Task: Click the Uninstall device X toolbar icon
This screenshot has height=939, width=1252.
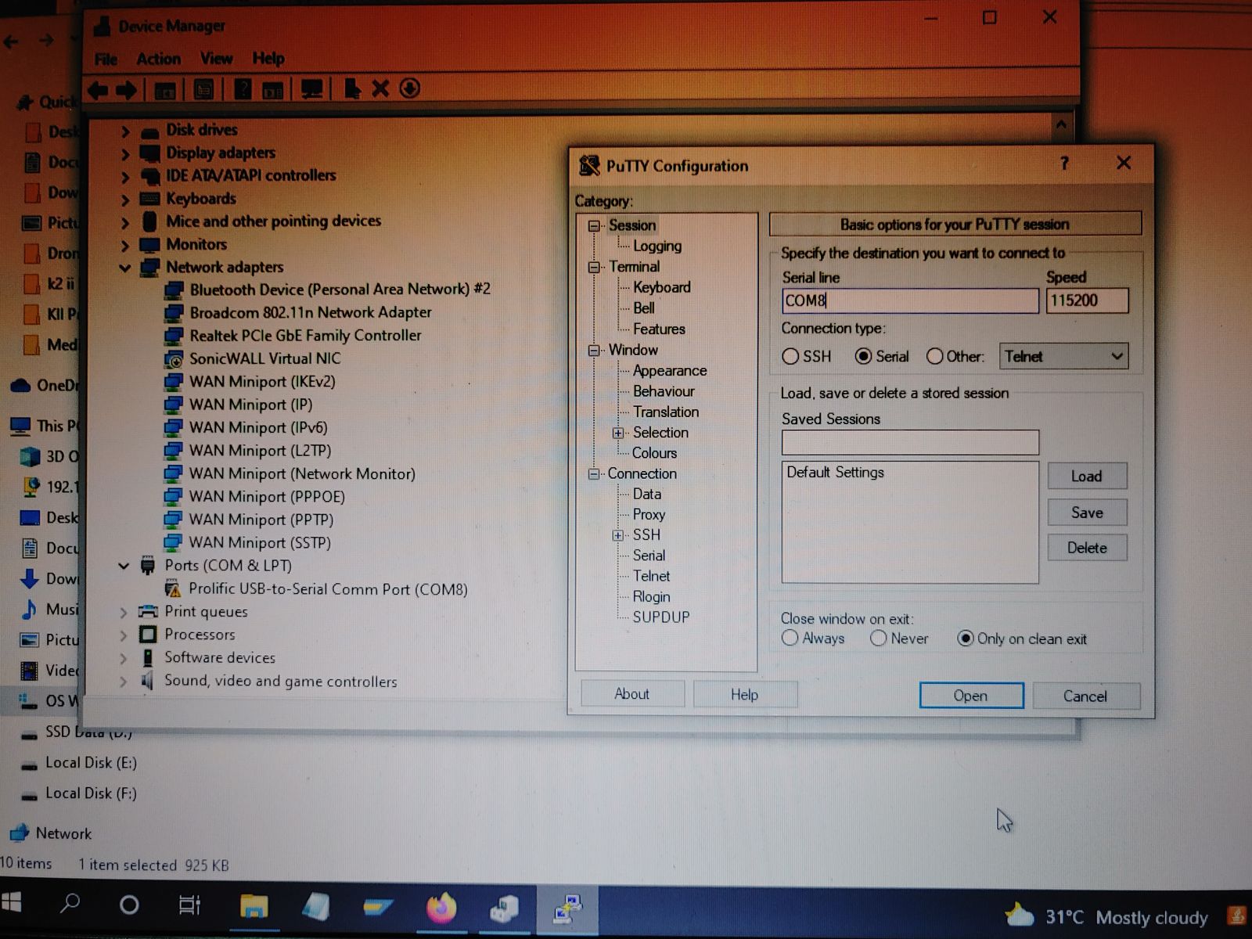Action: (x=380, y=89)
